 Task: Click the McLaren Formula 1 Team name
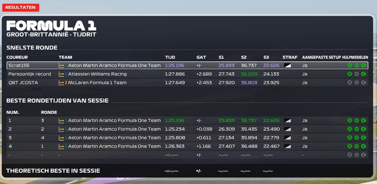pos(97,83)
